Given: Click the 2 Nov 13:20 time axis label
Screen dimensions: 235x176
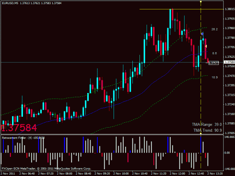Looking at the screenshot, I should (215, 174).
